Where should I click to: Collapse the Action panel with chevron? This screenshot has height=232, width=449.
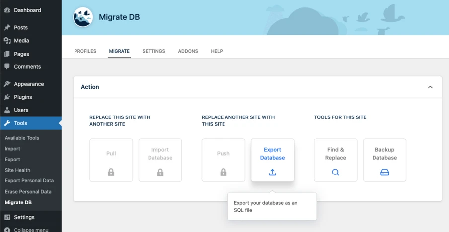(x=430, y=87)
